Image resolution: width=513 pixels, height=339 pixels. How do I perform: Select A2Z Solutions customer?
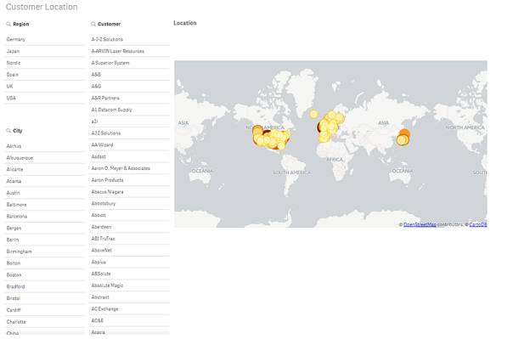tap(129, 133)
